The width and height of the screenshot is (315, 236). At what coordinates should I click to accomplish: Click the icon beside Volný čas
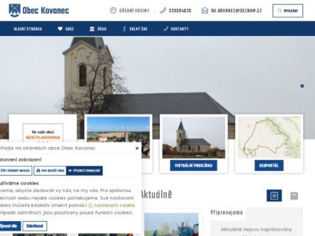124,29
